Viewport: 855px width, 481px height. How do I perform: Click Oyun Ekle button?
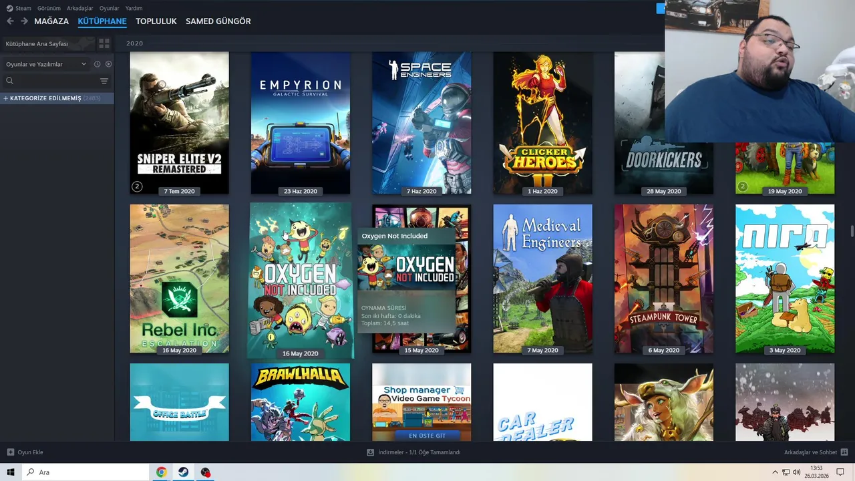25,452
